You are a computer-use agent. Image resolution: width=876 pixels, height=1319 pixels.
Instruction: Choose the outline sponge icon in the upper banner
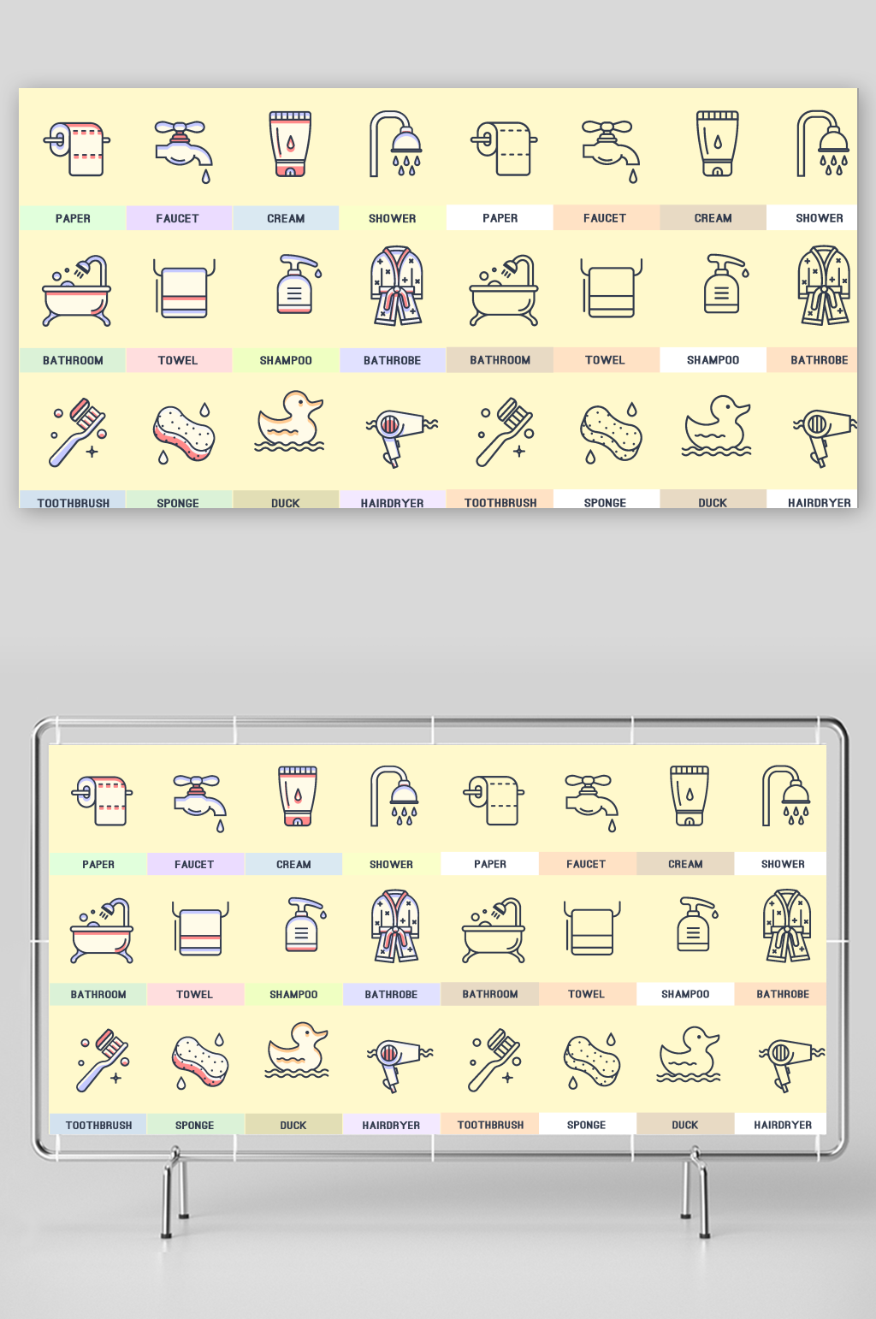(610, 432)
